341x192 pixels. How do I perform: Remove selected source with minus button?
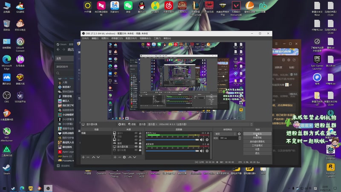120,157
